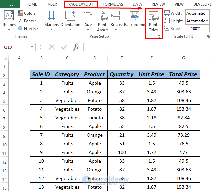Click in the formula bar
Viewport: 211px width, 191px height.
pyautogui.click(x=147, y=47)
